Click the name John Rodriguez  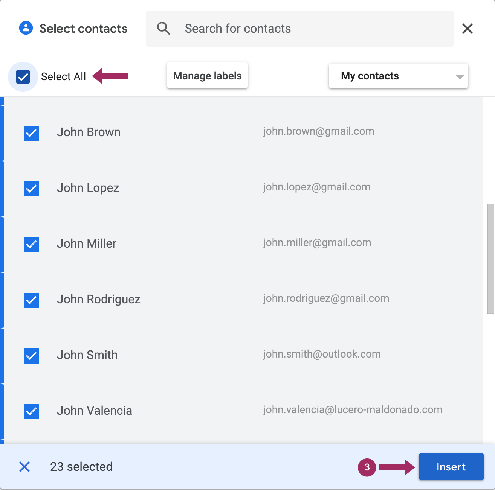99,299
